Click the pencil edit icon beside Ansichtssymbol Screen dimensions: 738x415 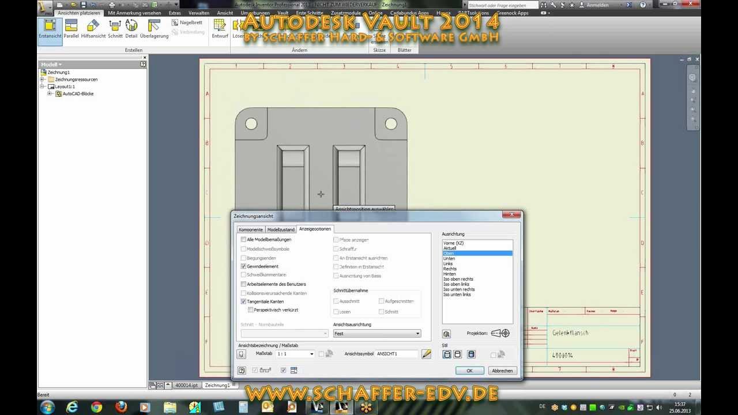coord(426,354)
